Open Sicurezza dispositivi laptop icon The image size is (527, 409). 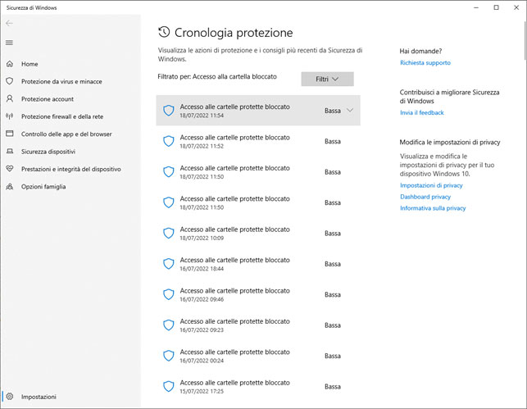10,152
